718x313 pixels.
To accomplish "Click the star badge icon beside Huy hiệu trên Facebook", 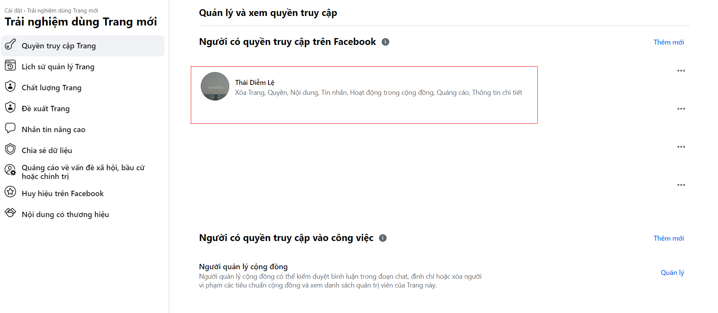I will tap(10, 192).
